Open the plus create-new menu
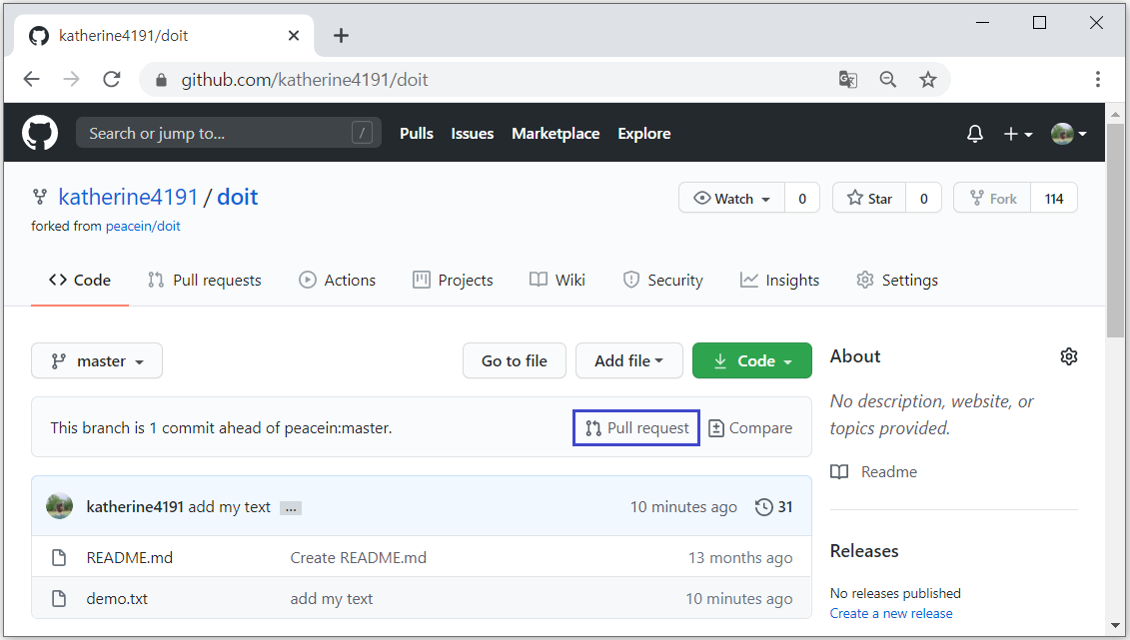Viewport: 1130px width, 640px height. pos(1017,134)
